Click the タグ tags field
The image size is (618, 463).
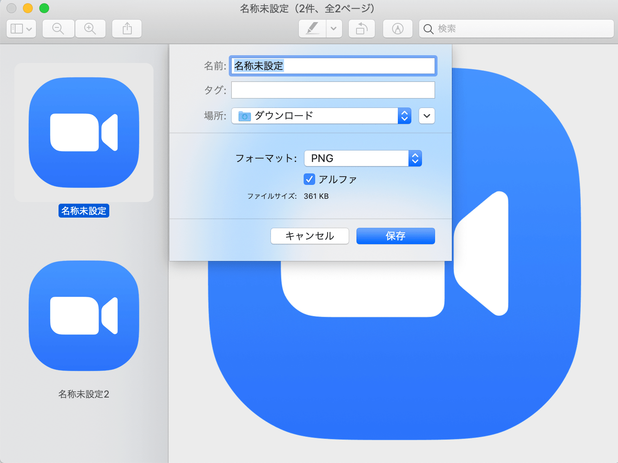point(333,90)
